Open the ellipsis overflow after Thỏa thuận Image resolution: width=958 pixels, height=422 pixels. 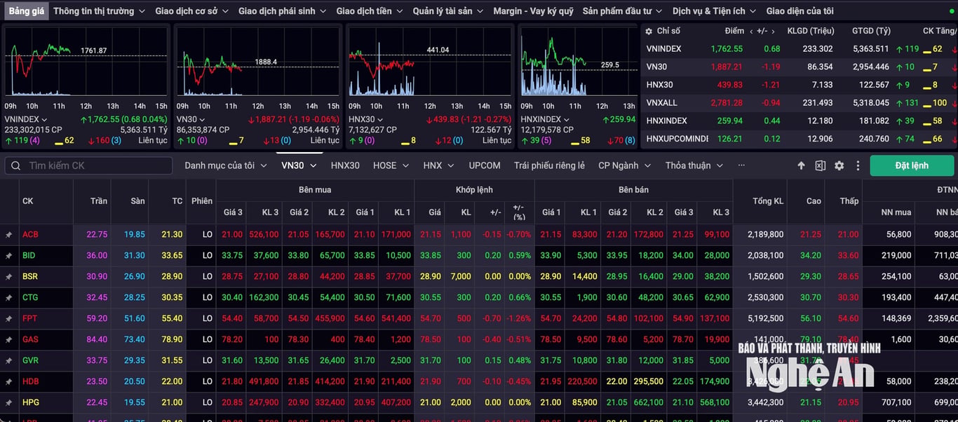741,165
